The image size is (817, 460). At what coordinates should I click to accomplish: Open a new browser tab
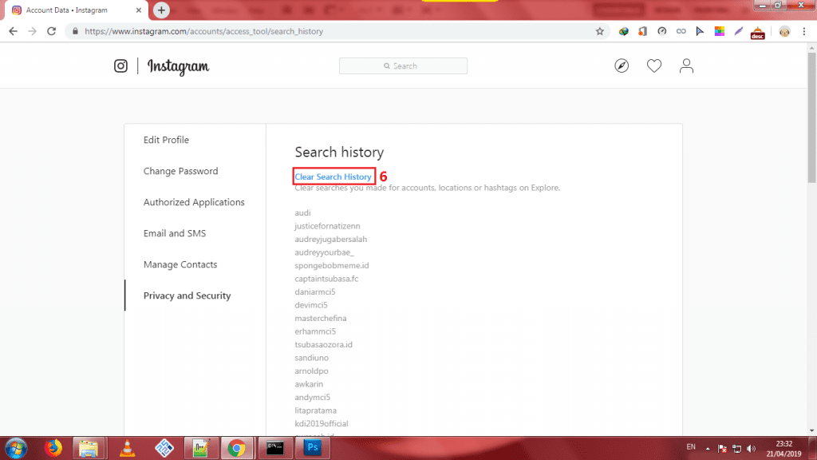tap(161, 10)
